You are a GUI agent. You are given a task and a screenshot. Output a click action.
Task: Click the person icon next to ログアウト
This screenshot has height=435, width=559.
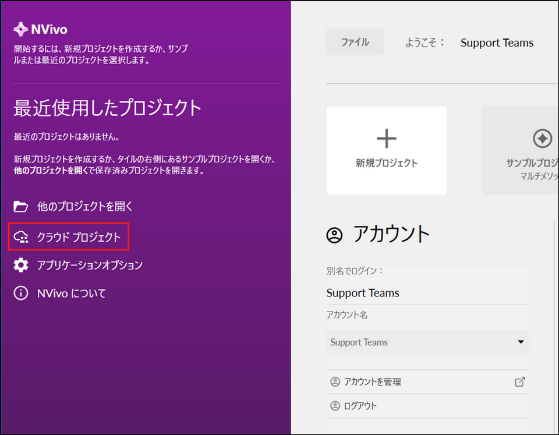(335, 406)
